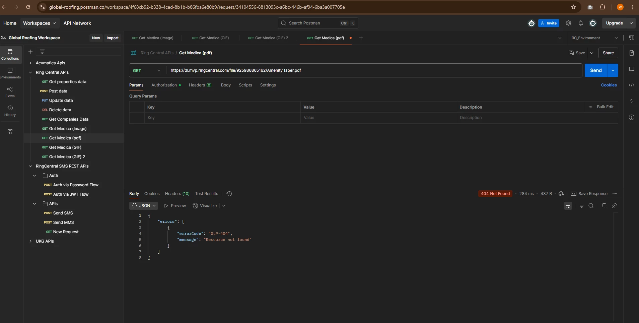639x323 pixels.
Task: Collapse the Auth folder
Action: 34,176
